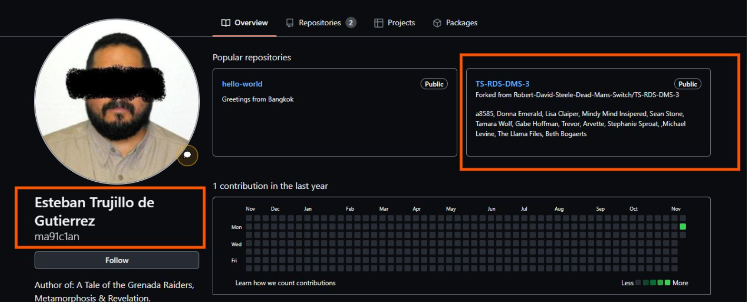747x302 pixels.
Task: Click the 'Mon' row label in graph
Action: [236, 227]
